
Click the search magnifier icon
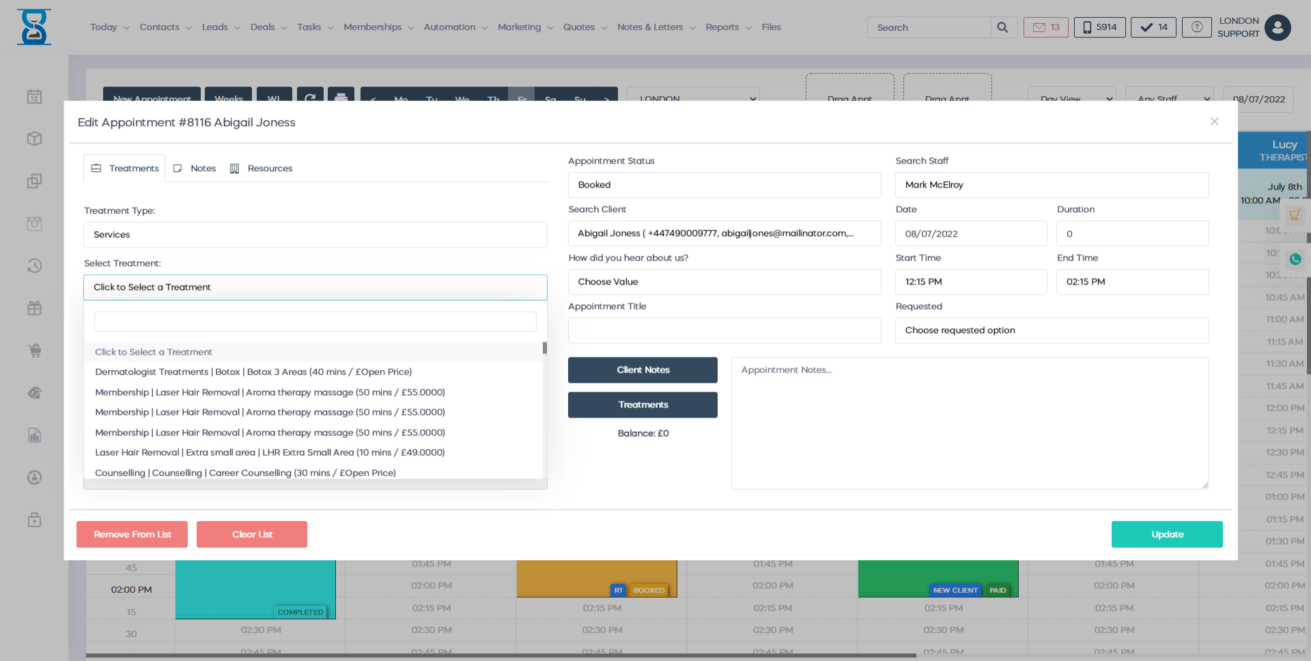(1002, 27)
